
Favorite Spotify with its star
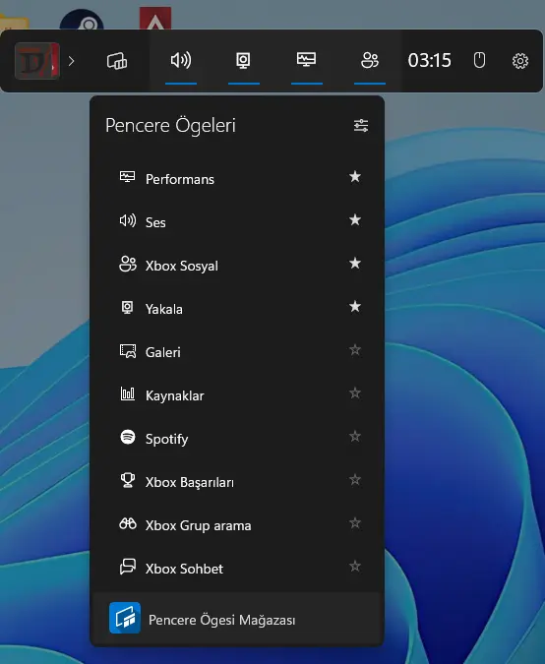point(355,436)
